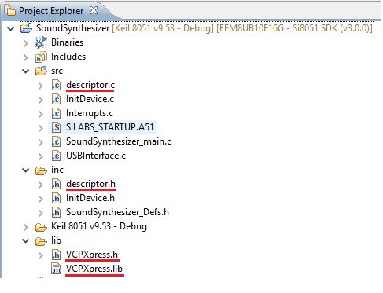Image resolution: width=383 pixels, height=293 pixels.
Task: Select SoundSynthesizer_Defs.h in the tree
Action: [117, 212]
